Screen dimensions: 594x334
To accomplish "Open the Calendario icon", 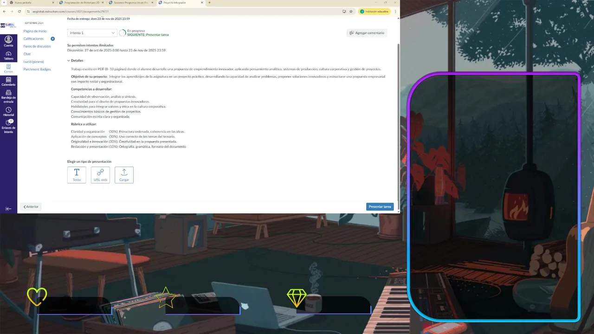I will [8, 82].
